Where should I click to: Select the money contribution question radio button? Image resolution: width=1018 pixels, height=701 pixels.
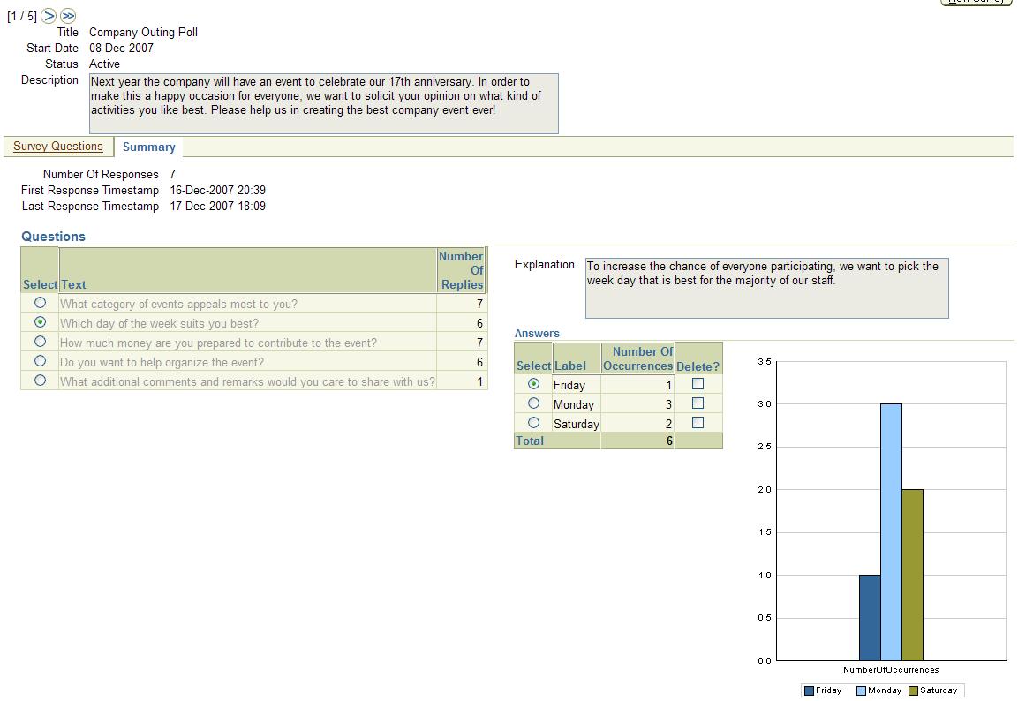pyautogui.click(x=40, y=342)
